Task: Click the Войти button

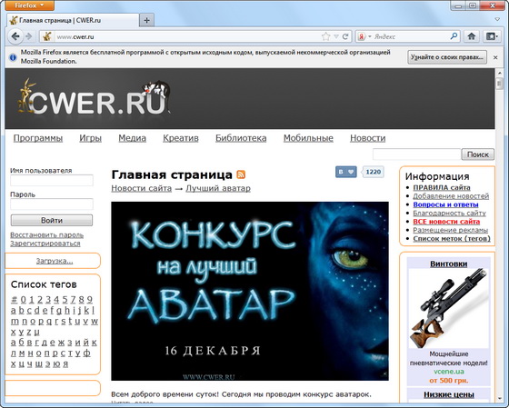Action: [52, 221]
